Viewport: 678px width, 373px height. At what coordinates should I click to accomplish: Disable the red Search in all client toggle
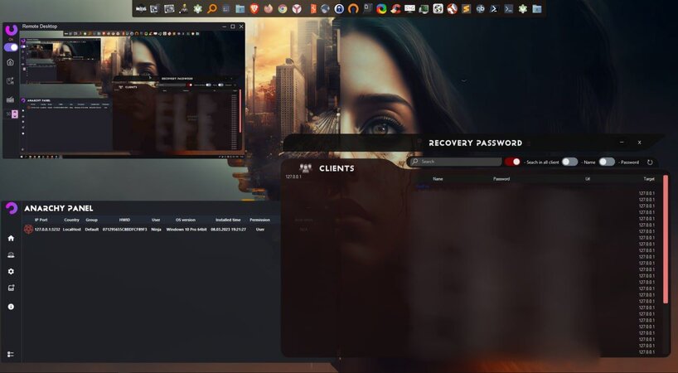513,162
